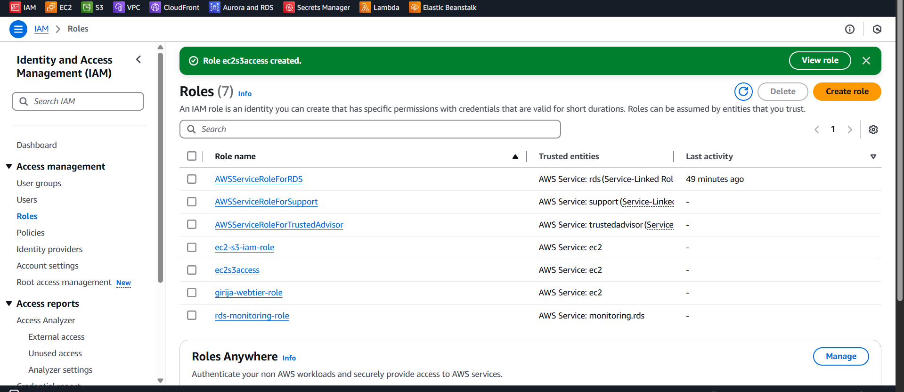Screen dimensions: 904x392
Task: Click the success checkmark icon in banner
Action: coord(194,61)
